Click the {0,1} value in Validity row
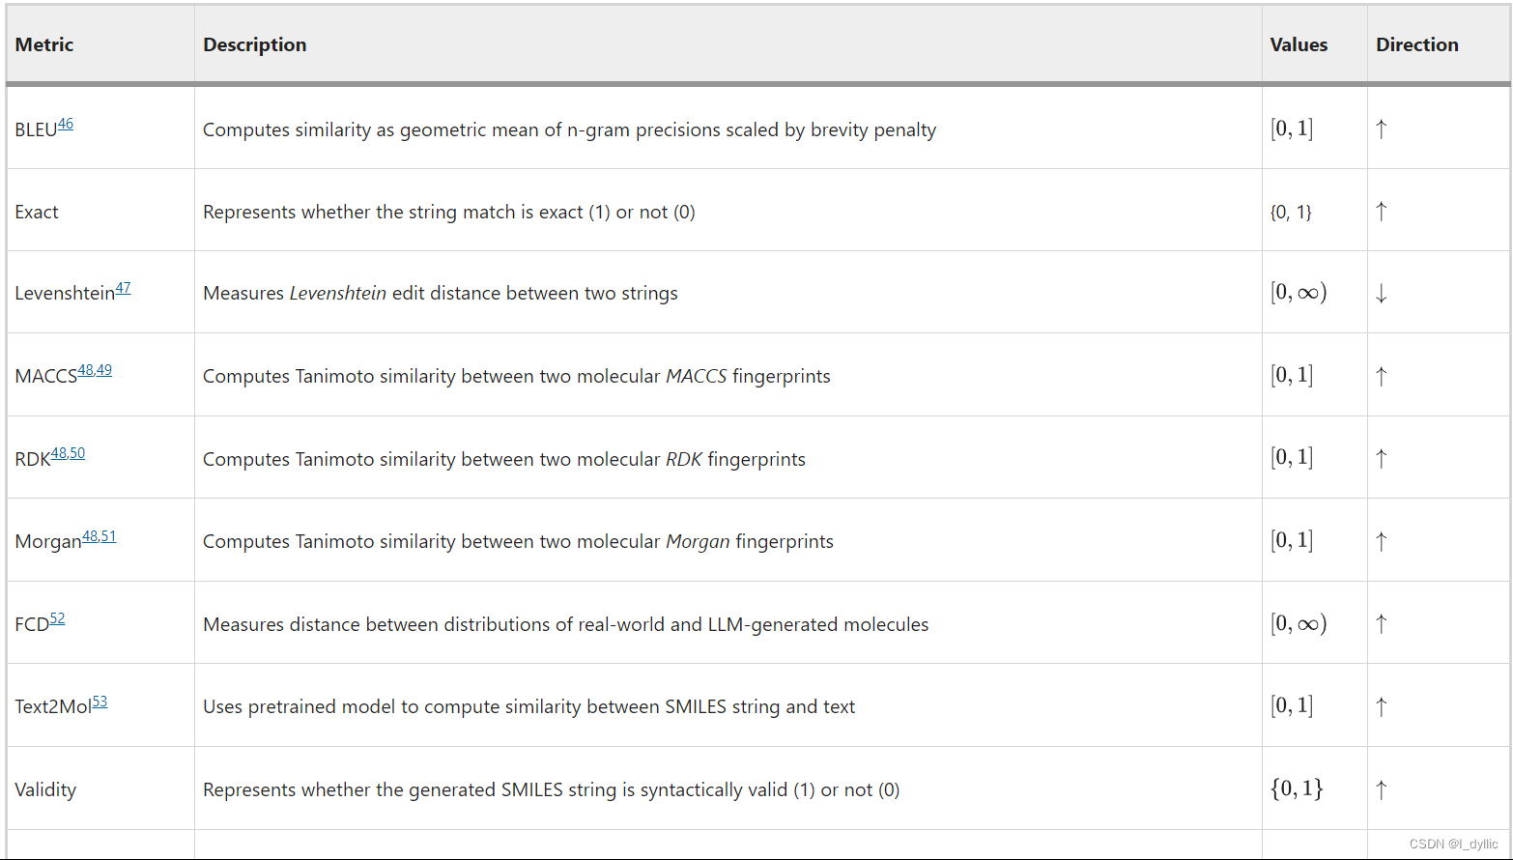 tap(1297, 788)
